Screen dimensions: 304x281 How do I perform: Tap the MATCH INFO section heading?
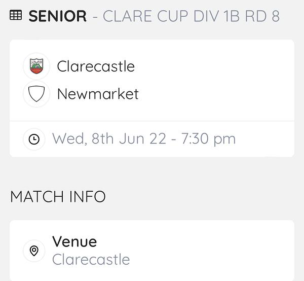tap(58, 197)
